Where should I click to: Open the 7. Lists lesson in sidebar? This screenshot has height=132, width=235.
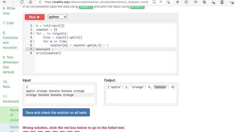(x=8, y=23)
